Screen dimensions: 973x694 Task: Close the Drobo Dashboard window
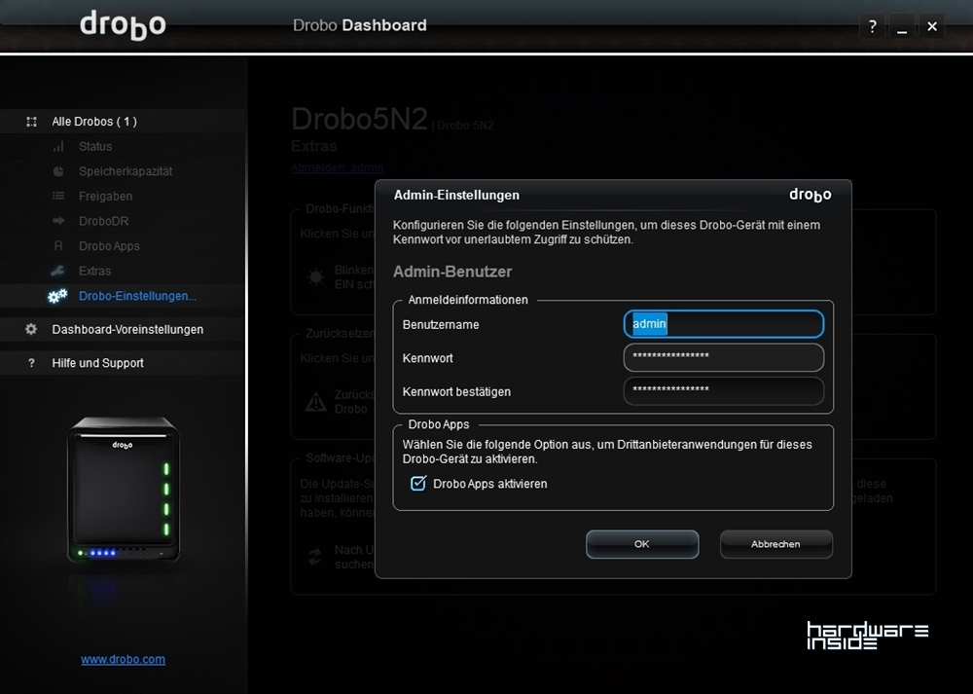point(932,26)
